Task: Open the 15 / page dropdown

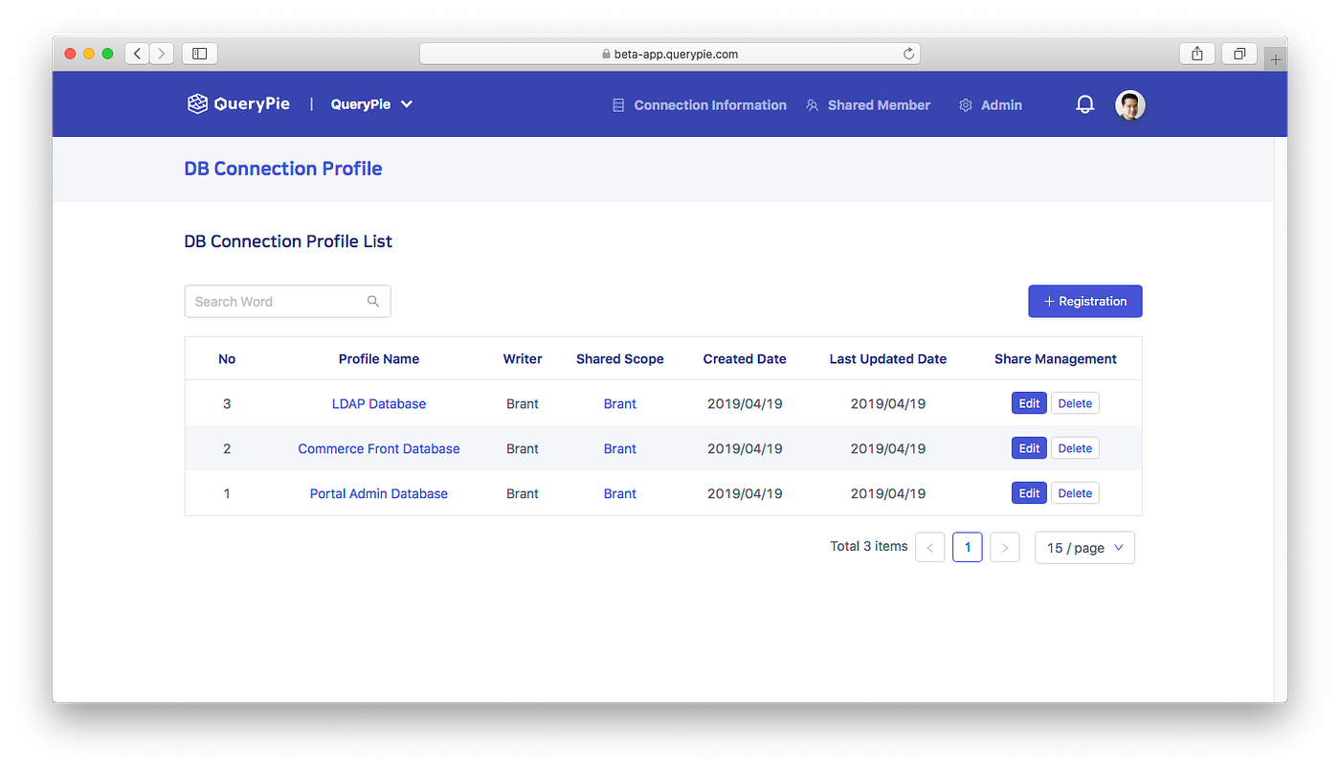Action: (x=1084, y=547)
